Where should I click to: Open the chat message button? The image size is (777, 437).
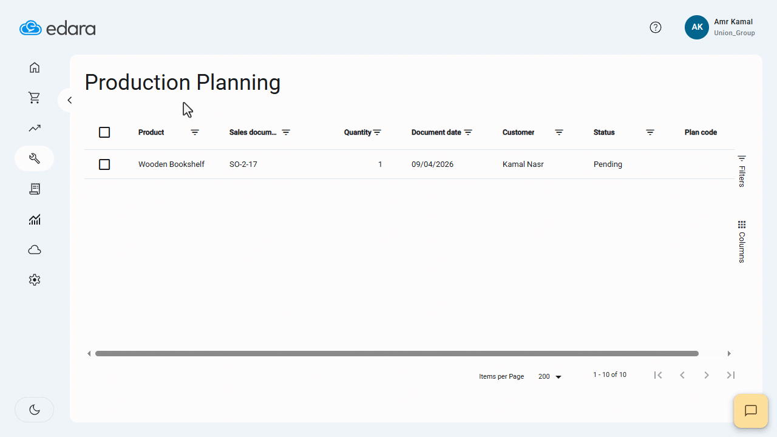point(751,411)
